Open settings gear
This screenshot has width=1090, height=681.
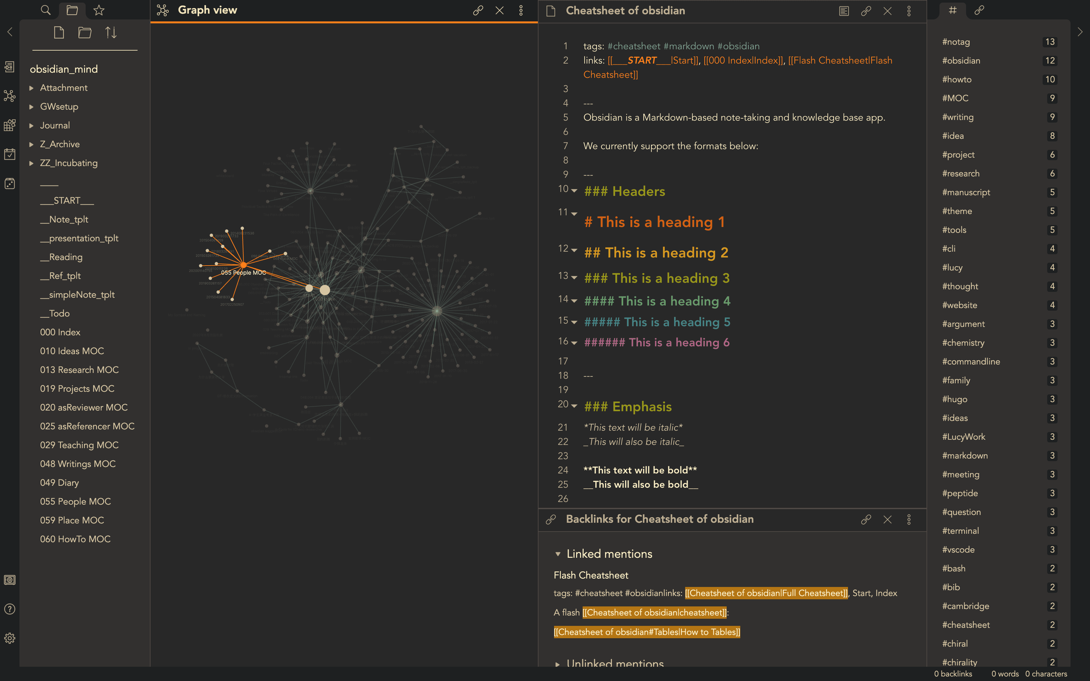(x=9, y=638)
